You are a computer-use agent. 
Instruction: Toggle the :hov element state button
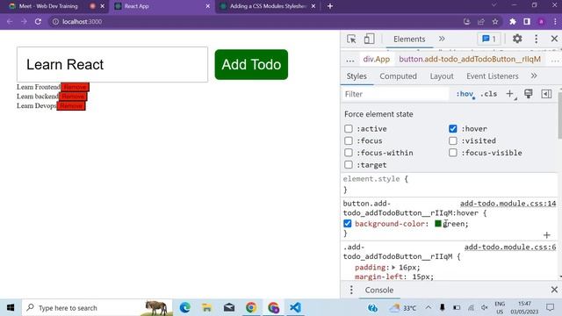[465, 94]
